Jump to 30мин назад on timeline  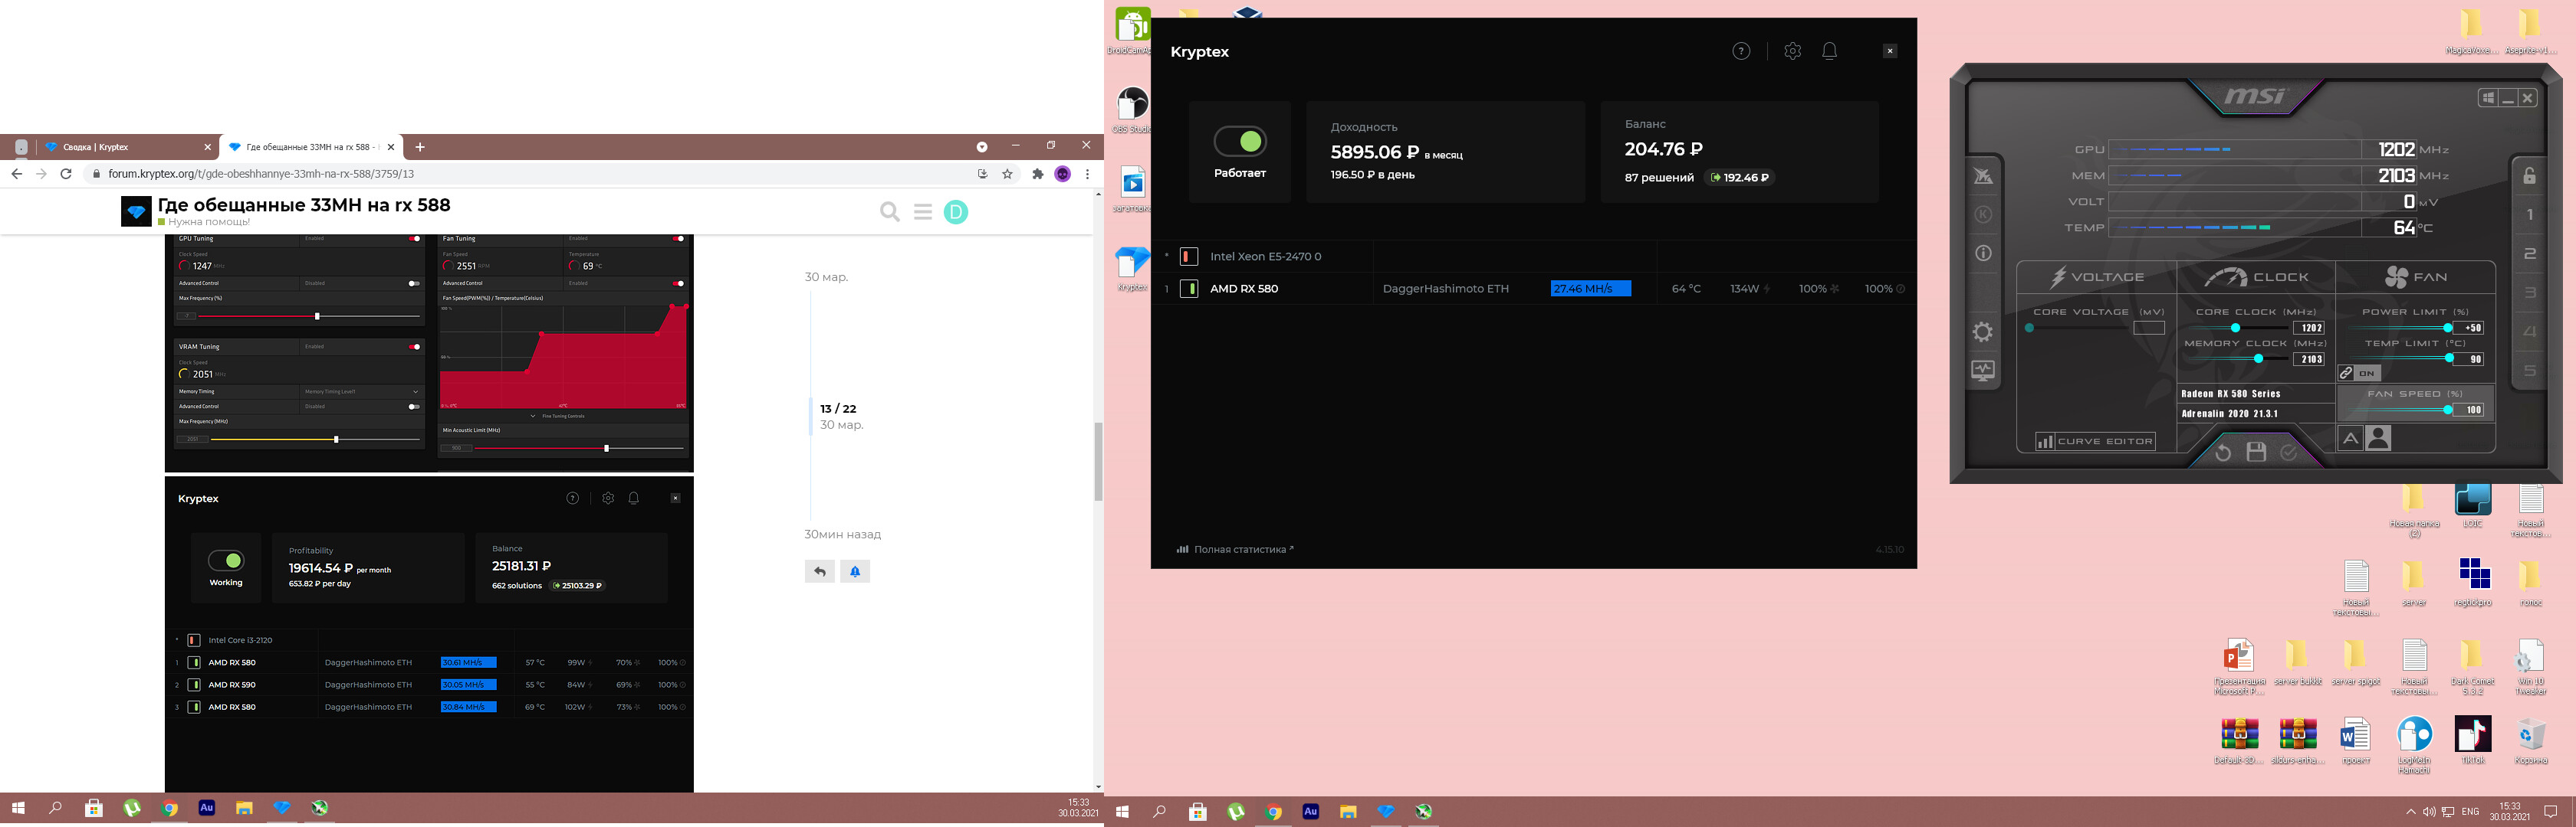click(x=842, y=534)
